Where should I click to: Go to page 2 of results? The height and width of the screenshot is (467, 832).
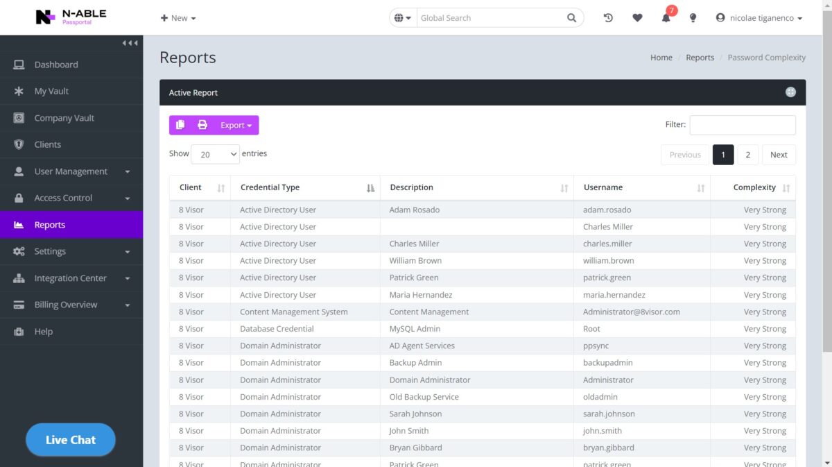[747, 155]
